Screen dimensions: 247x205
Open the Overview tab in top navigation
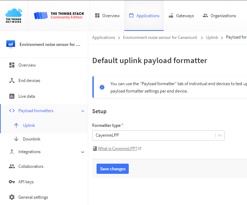pos(107,16)
